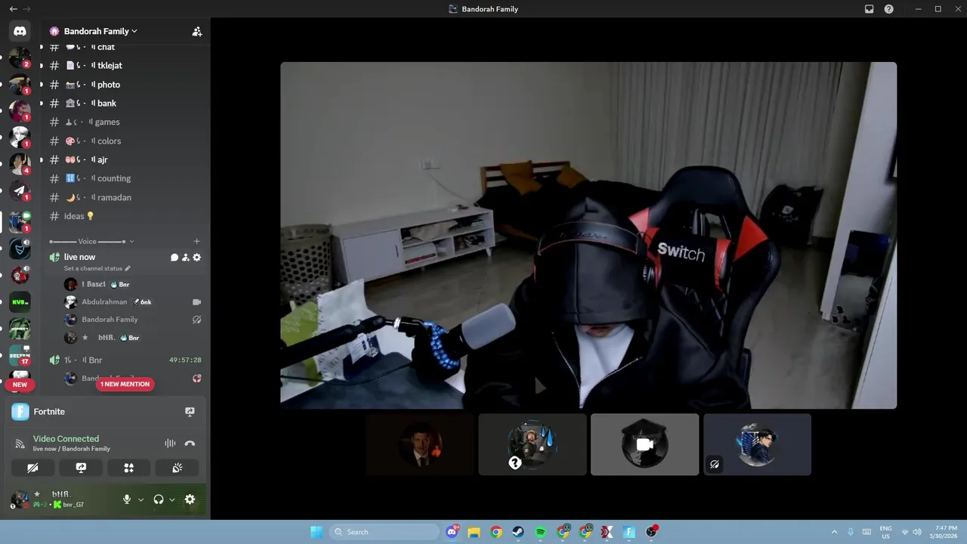967x544 pixels.
Task: Mute the microphone
Action: coord(127,499)
